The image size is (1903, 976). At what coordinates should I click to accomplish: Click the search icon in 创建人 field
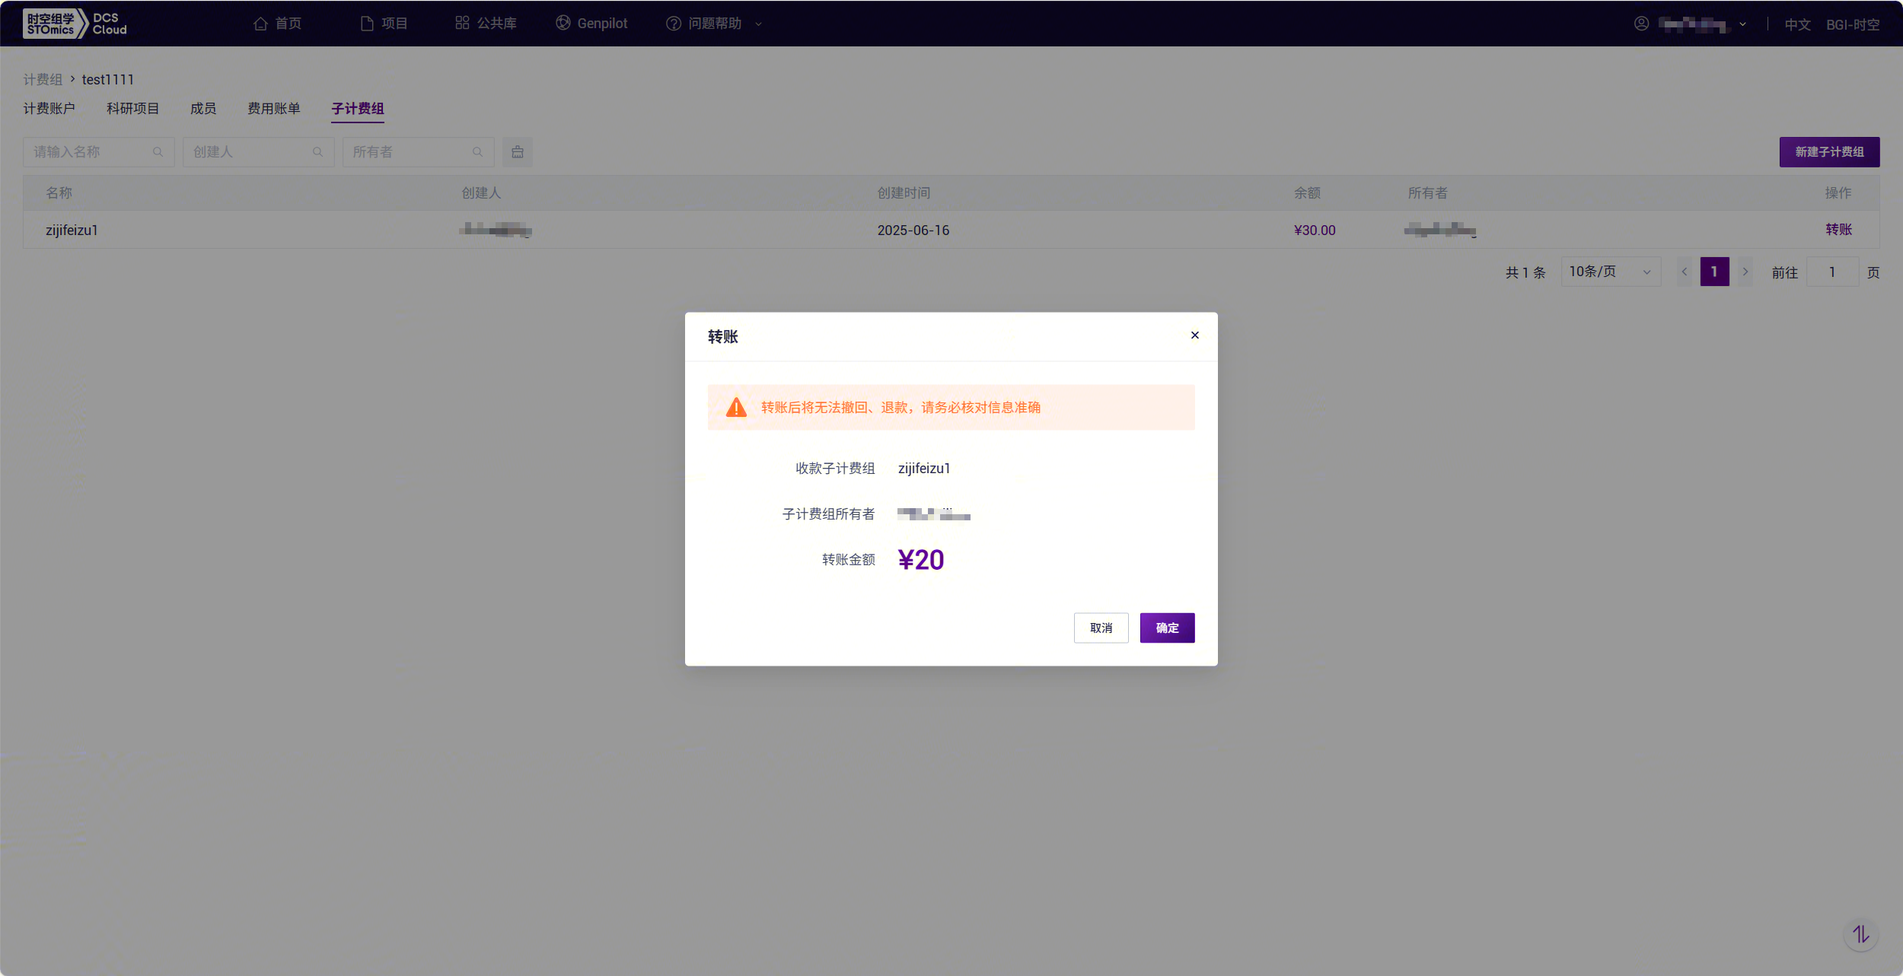[x=317, y=152]
